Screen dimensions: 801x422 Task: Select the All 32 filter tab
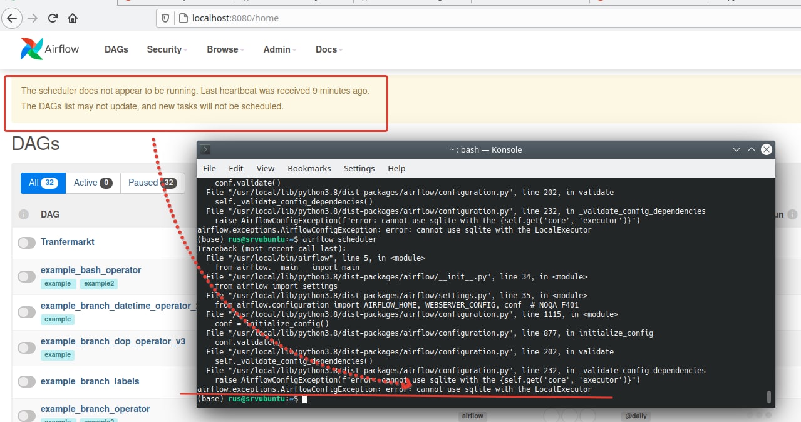(x=43, y=183)
